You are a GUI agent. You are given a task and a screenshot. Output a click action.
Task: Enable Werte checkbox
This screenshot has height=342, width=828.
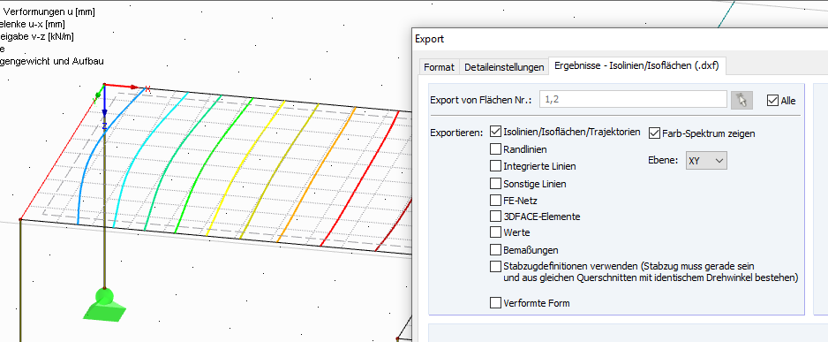click(495, 232)
